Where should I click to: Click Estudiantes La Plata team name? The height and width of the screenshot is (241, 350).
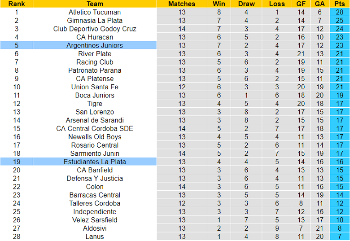click(x=95, y=162)
